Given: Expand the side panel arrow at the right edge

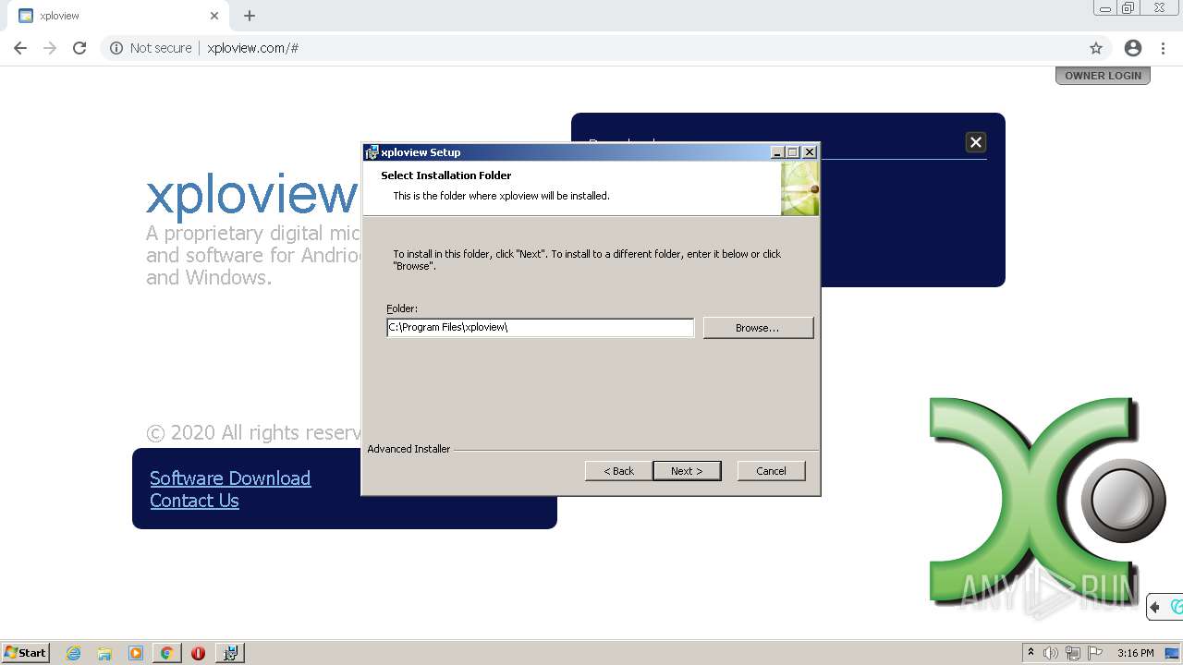Looking at the screenshot, I should [1154, 607].
